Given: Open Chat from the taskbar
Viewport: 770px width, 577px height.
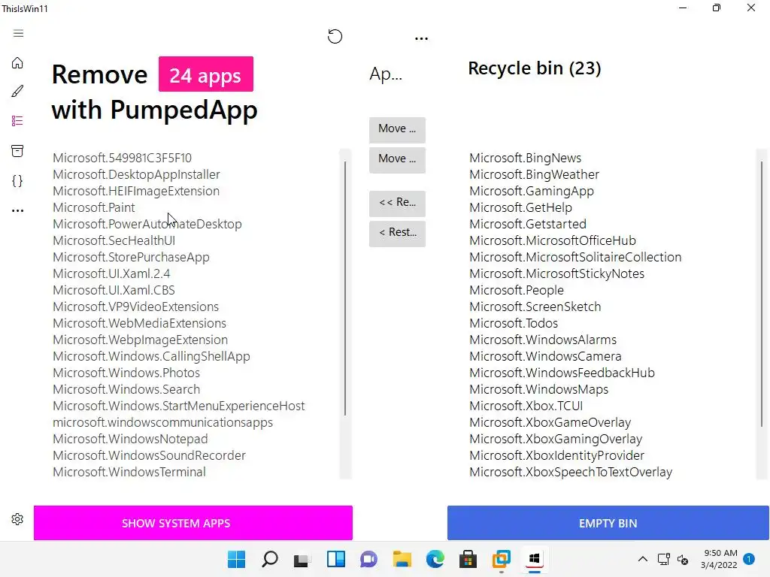Looking at the screenshot, I should pyautogui.click(x=368, y=559).
